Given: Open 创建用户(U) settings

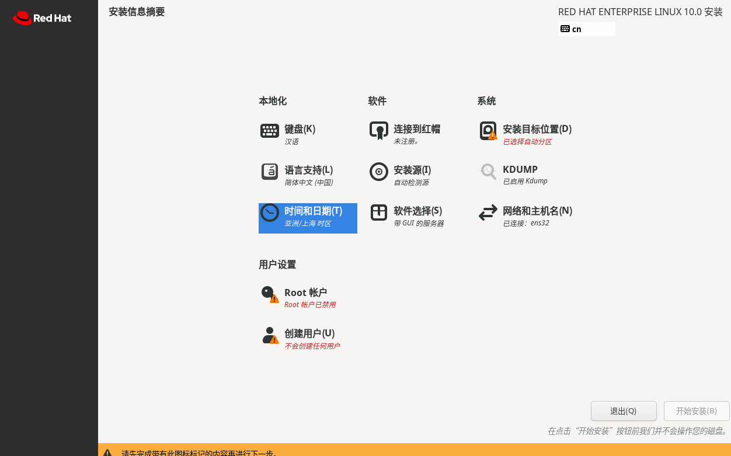Looking at the screenshot, I should click(309, 333).
